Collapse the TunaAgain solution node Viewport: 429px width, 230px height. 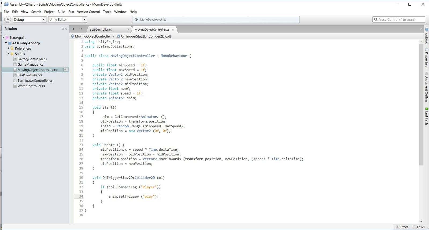[x=3, y=38]
